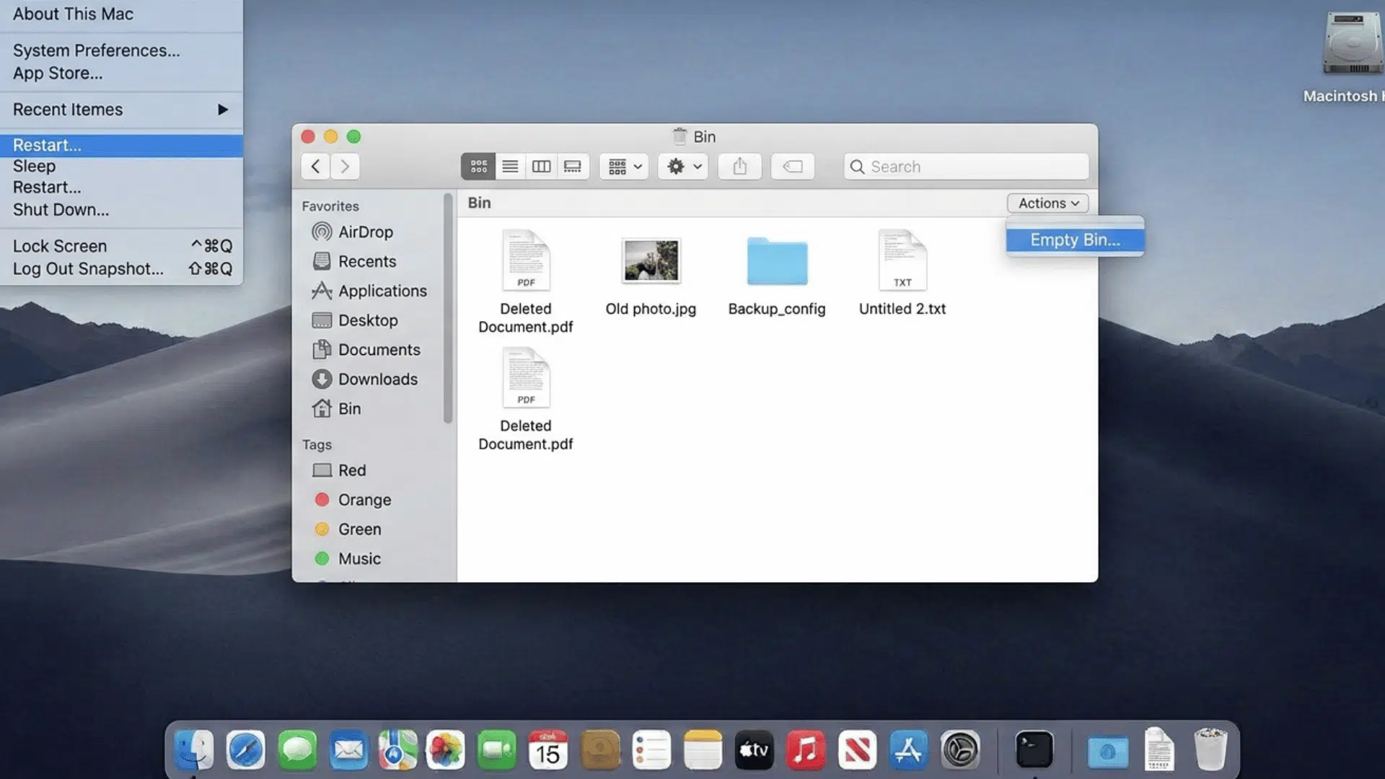Click the Tags sidebar heading
The width and height of the screenshot is (1385, 779).
tap(317, 445)
